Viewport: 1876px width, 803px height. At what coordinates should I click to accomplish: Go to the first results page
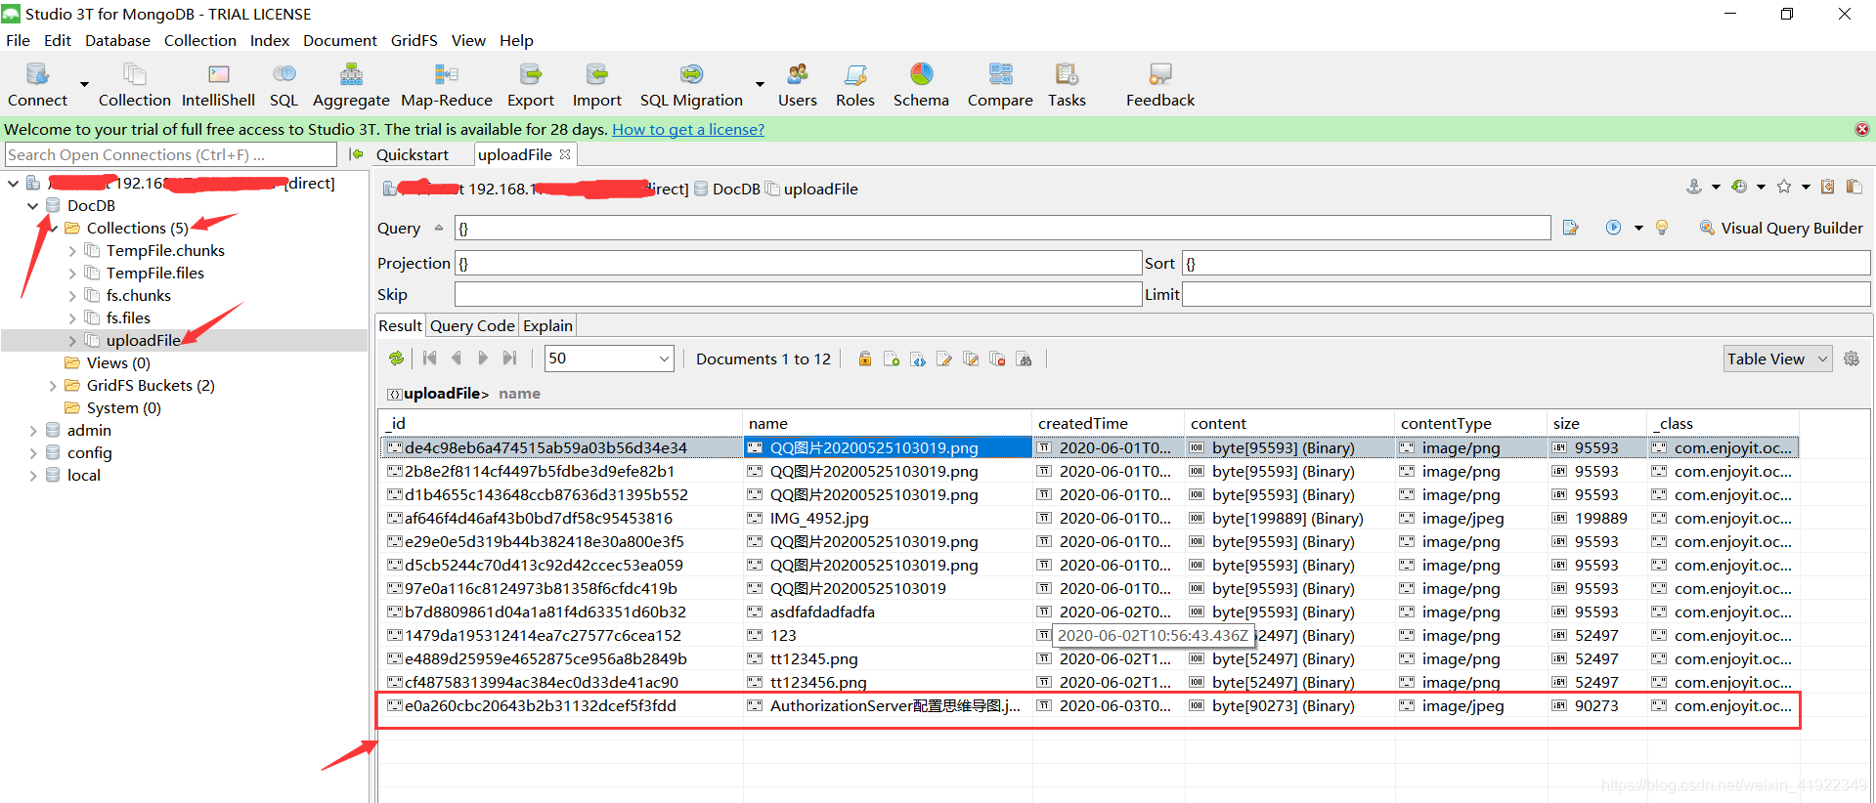click(x=430, y=359)
